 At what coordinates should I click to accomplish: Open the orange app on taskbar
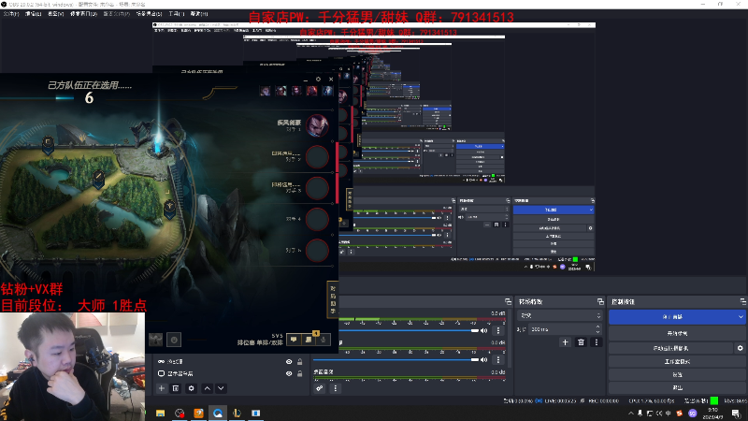pos(198,413)
